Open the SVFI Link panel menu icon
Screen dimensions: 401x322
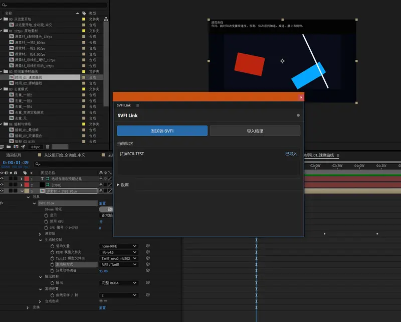click(137, 105)
